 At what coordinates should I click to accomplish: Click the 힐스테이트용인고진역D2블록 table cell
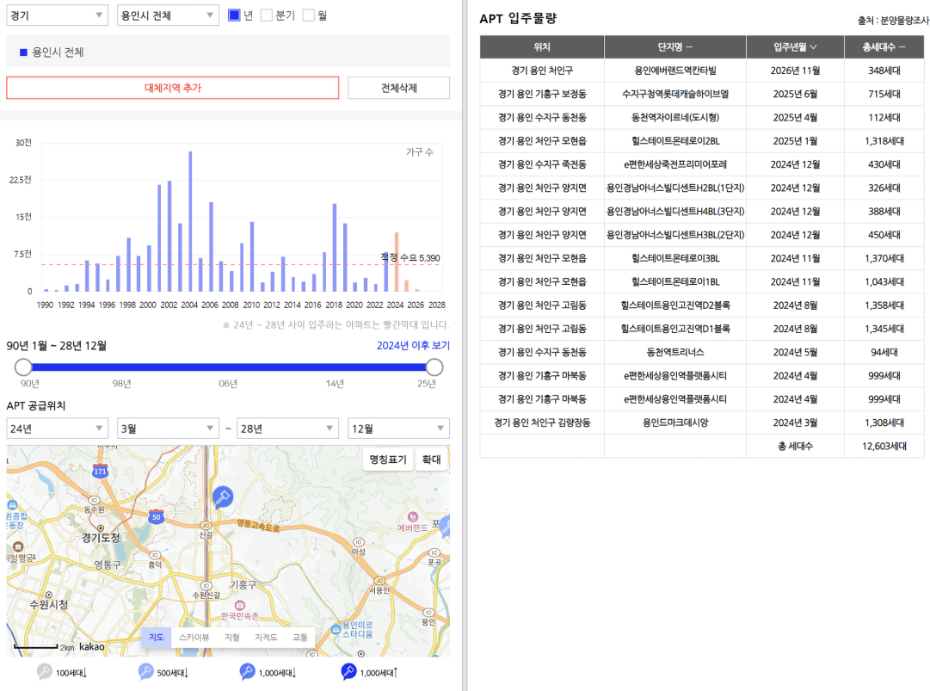(675, 305)
